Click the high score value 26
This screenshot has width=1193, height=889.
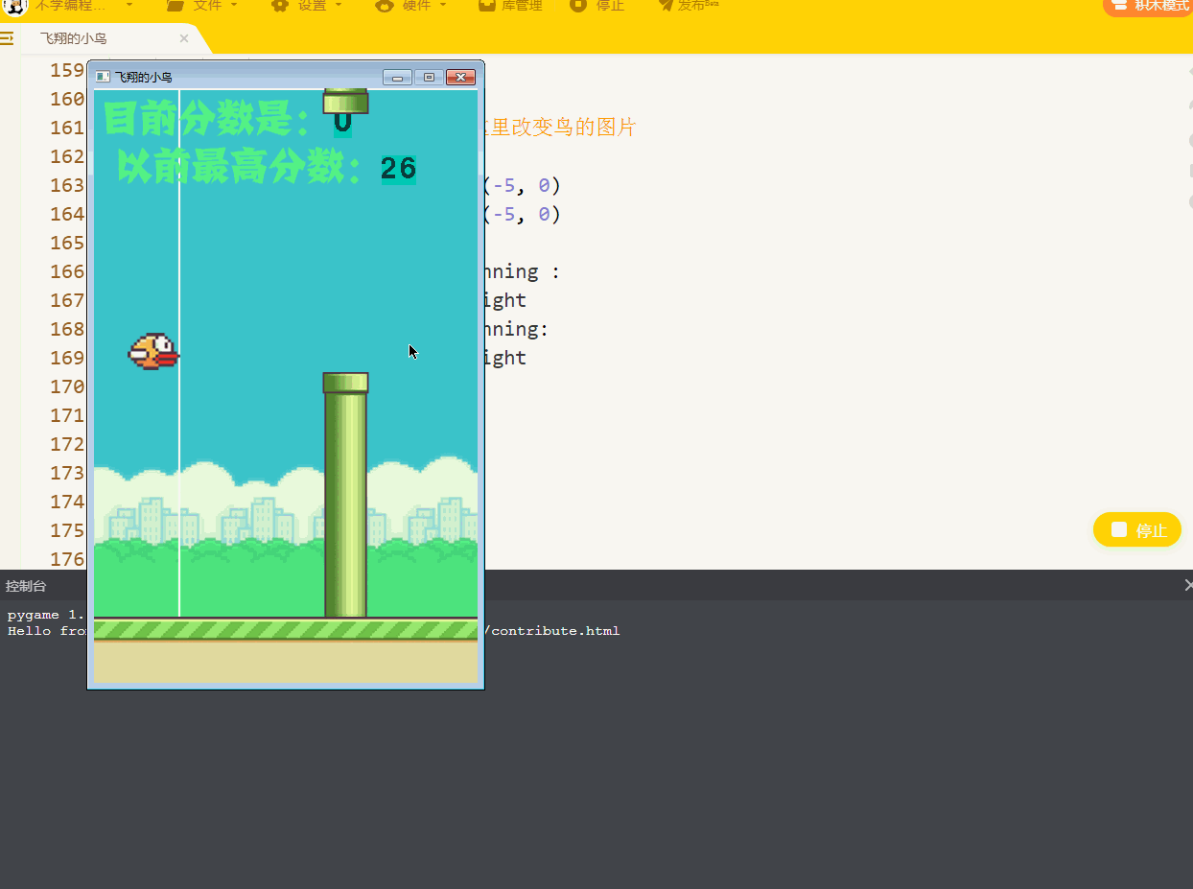(399, 169)
